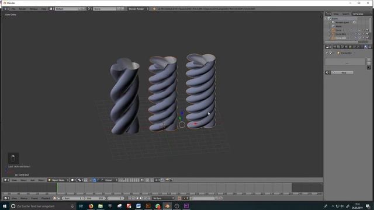
Task: Click the rotate manipulator icon in 3D header
Action: coord(98,180)
